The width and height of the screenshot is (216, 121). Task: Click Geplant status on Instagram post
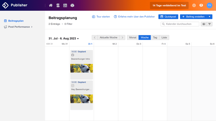(82, 82)
